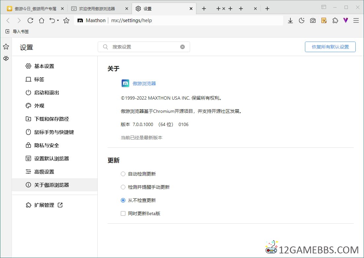Select 自动检测更新 radio option
364x258 pixels.
[x=123, y=174]
